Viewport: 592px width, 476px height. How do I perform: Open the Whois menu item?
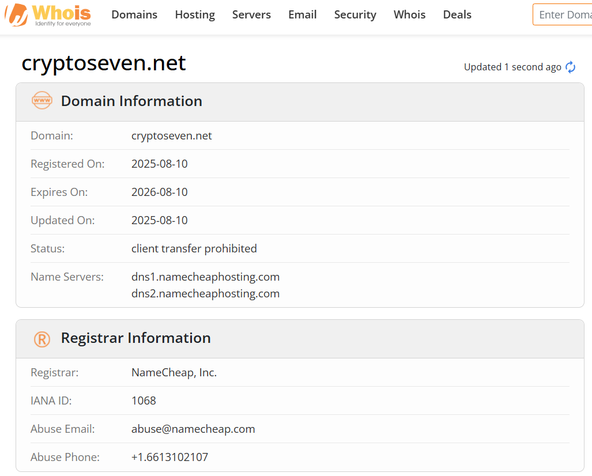click(x=410, y=15)
